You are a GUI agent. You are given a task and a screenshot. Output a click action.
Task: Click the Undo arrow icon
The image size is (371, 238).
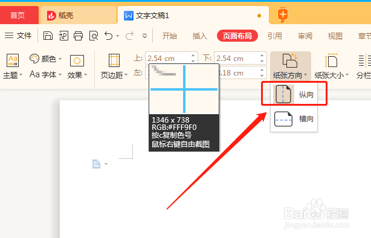pyautogui.click(x=109, y=36)
